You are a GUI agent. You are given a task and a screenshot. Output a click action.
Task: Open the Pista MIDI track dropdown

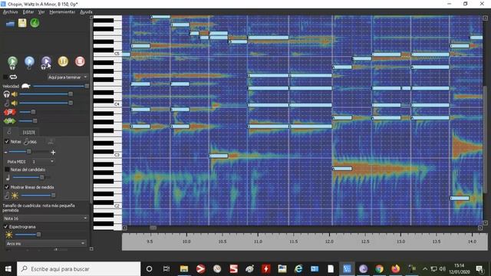(43, 162)
